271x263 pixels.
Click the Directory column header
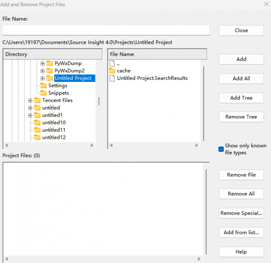(53, 54)
